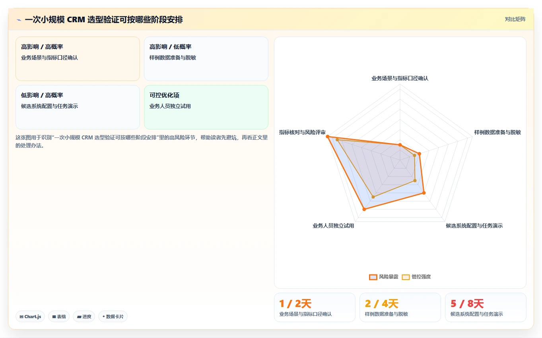Click the 2 / 4天 data card
The height and width of the screenshot is (338, 542).
pyautogui.click(x=400, y=307)
